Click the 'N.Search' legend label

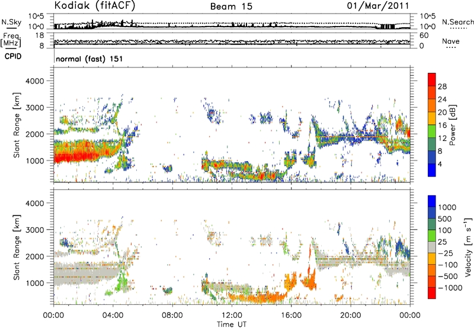[x=457, y=22]
